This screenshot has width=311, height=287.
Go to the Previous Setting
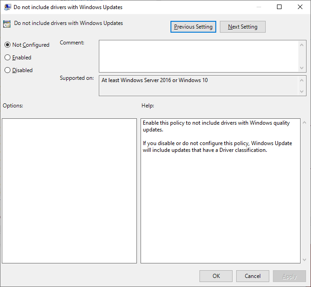(193, 27)
